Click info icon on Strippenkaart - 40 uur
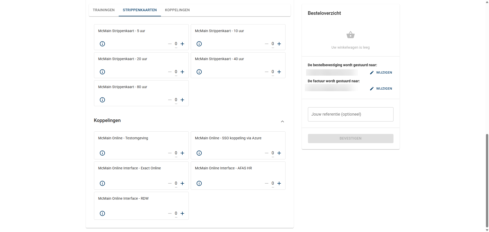Viewport: 489px width, 232px height. pos(199,72)
